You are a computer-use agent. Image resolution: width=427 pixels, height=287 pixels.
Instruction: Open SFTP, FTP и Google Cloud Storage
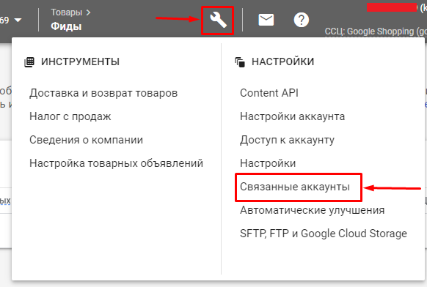(x=324, y=234)
